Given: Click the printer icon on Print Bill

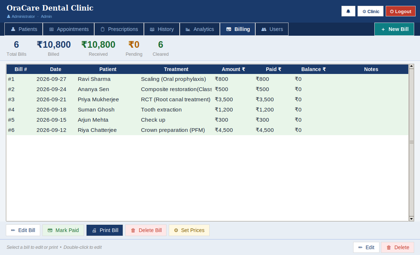Looking at the screenshot, I should (x=94, y=230).
